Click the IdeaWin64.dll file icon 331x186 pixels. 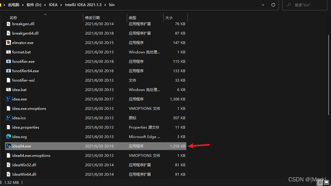pyautogui.click(x=8, y=174)
